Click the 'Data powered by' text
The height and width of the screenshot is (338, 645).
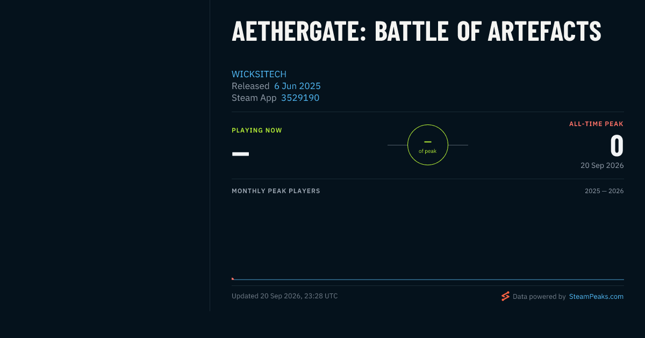pos(539,296)
